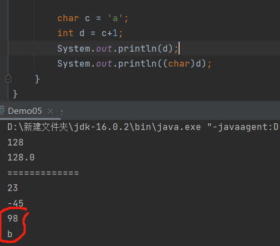Click the circled 'b' output character
Image resolution: width=280 pixels, height=246 pixels.
10,234
